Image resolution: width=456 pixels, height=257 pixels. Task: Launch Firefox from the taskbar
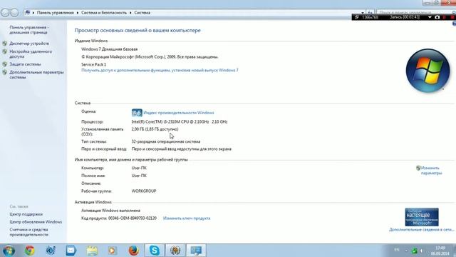pyautogui.click(x=133, y=251)
